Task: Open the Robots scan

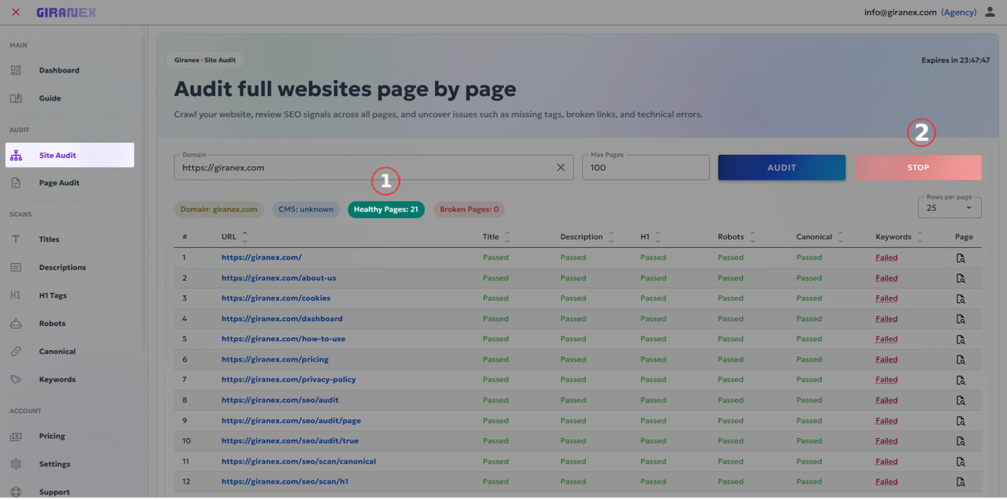Action: coord(69,323)
